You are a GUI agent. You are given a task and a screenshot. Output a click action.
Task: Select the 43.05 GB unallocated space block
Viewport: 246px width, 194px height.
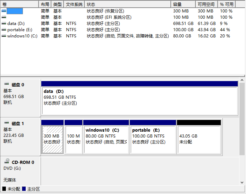coord(199,139)
